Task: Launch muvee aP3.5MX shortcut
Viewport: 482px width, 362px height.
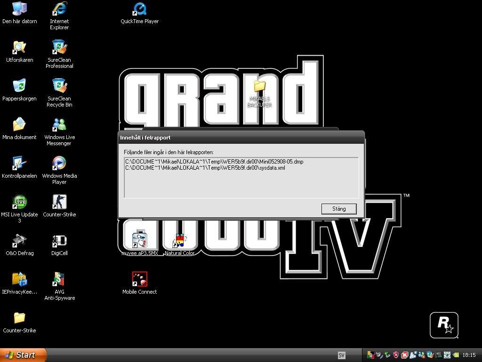Action: coord(139,243)
